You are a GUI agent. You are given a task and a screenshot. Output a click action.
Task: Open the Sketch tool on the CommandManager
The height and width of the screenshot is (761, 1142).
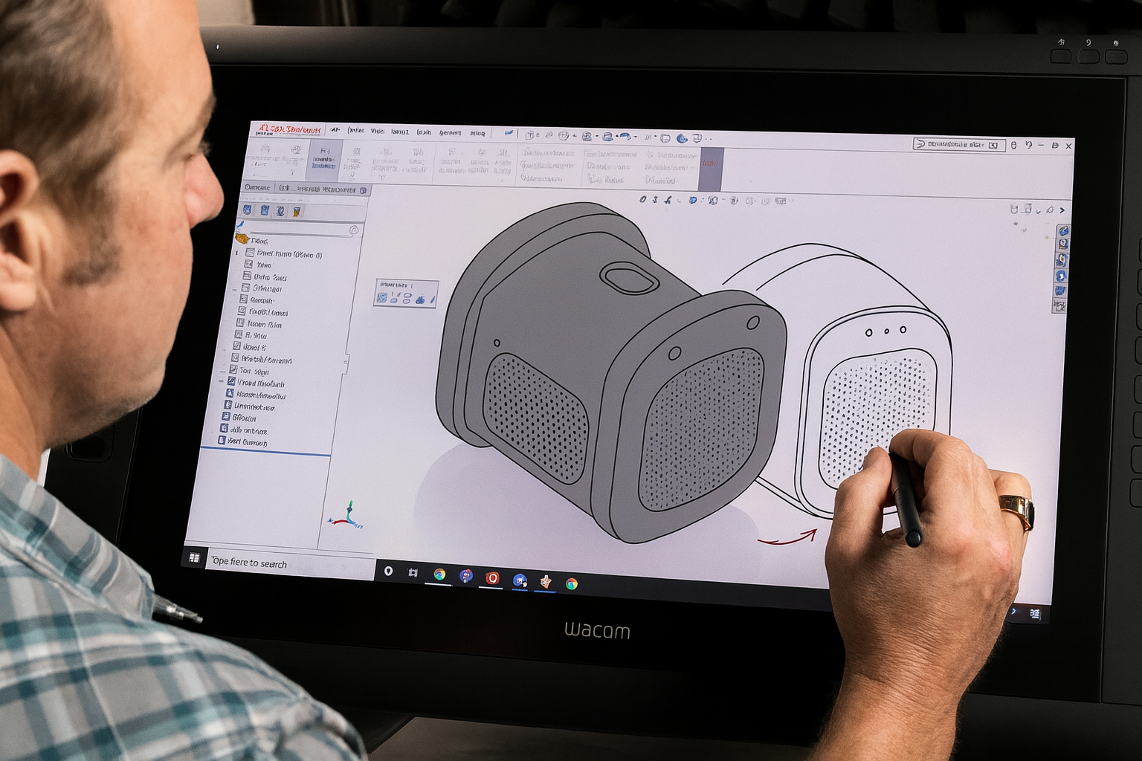coord(285,188)
